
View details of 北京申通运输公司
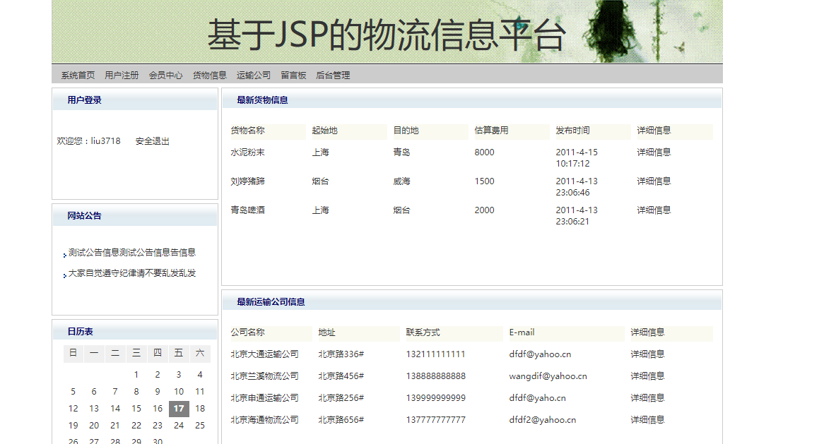coord(647,397)
